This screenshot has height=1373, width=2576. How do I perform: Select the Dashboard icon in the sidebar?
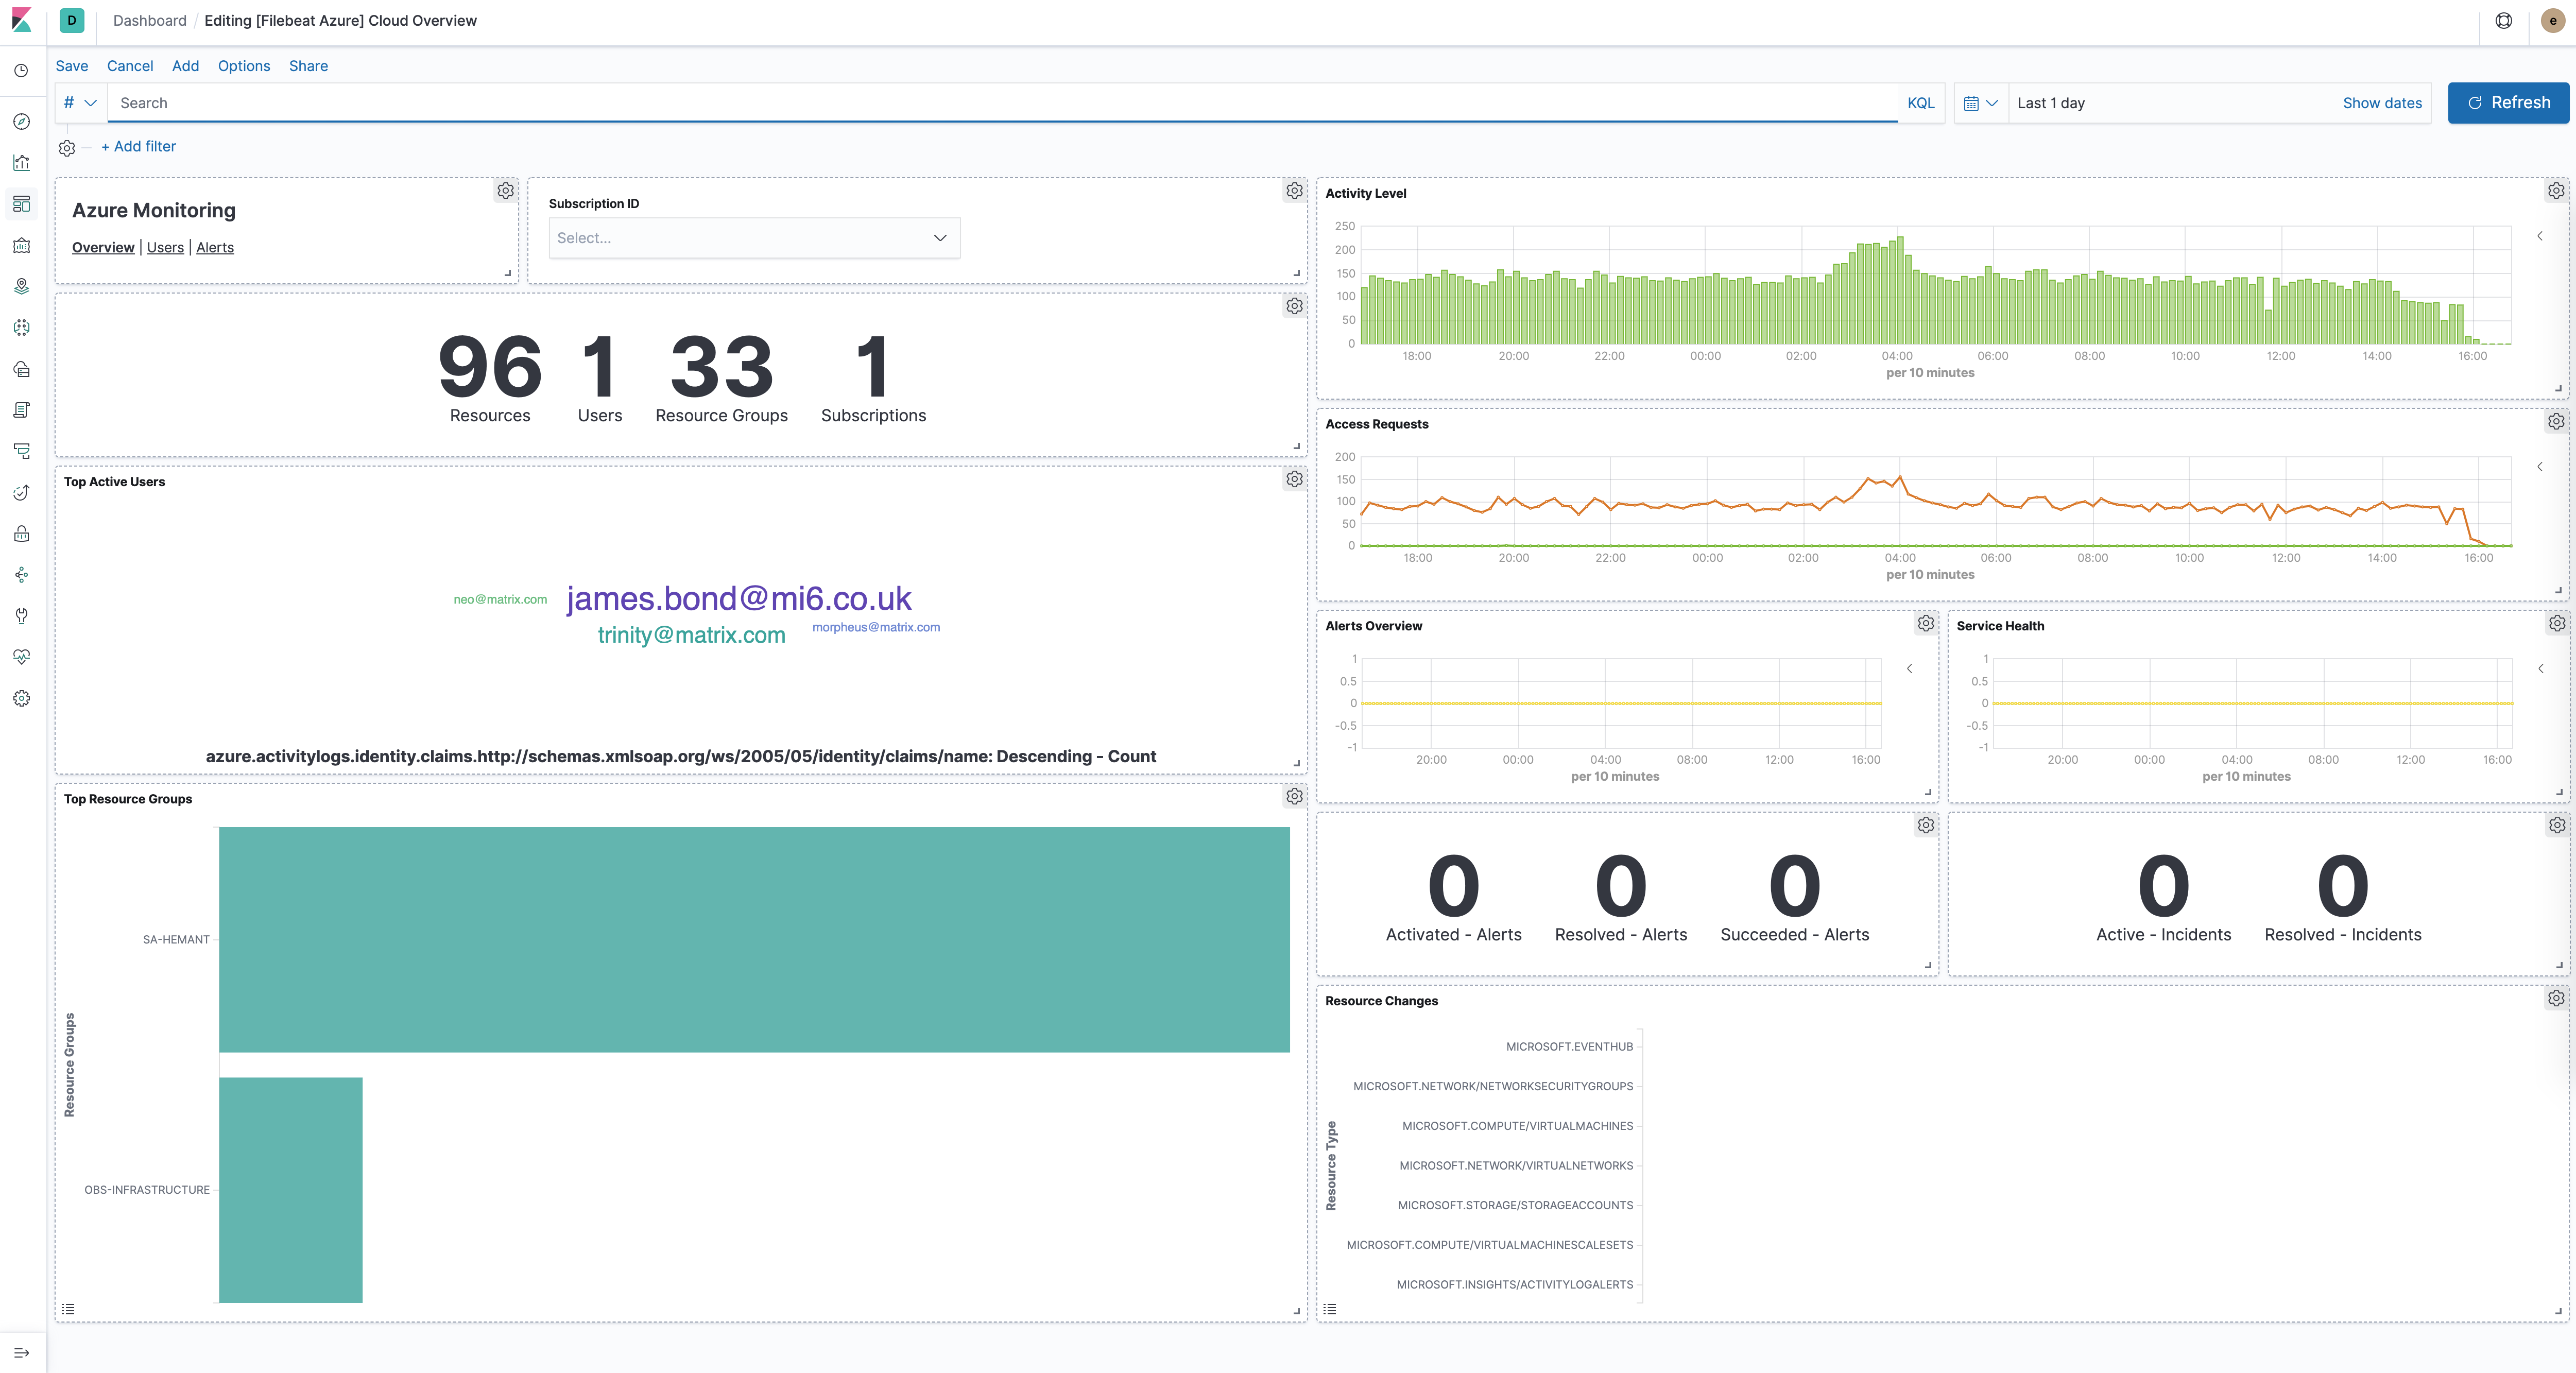pyautogui.click(x=21, y=204)
